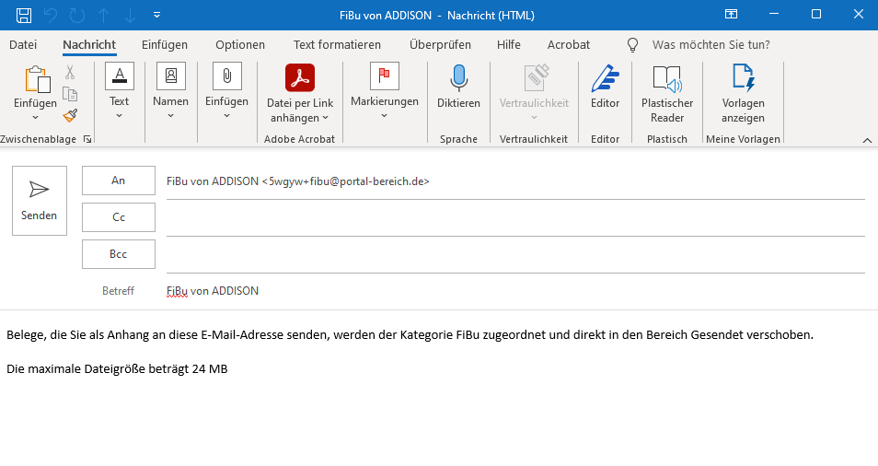Screen dimensions: 878x466
Task: Click the line 'Die maximale Dateigröße beträgt 24 MB'
Action: [x=117, y=369]
